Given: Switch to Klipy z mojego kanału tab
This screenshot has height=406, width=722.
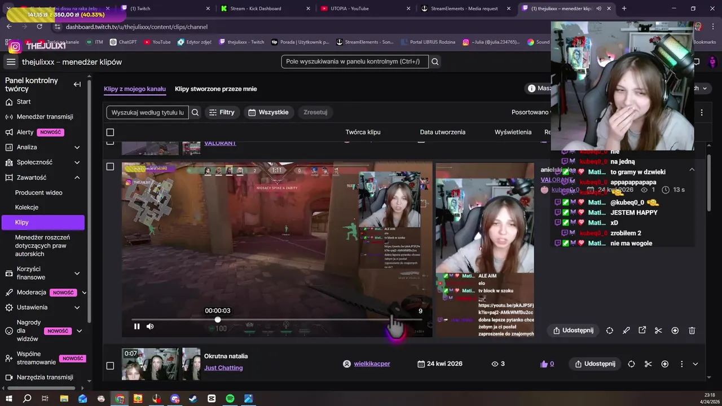Looking at the screenshot, I should (x=135, y=89).
